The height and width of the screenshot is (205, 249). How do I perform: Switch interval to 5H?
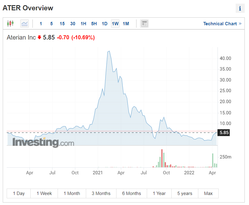(94, 24)
